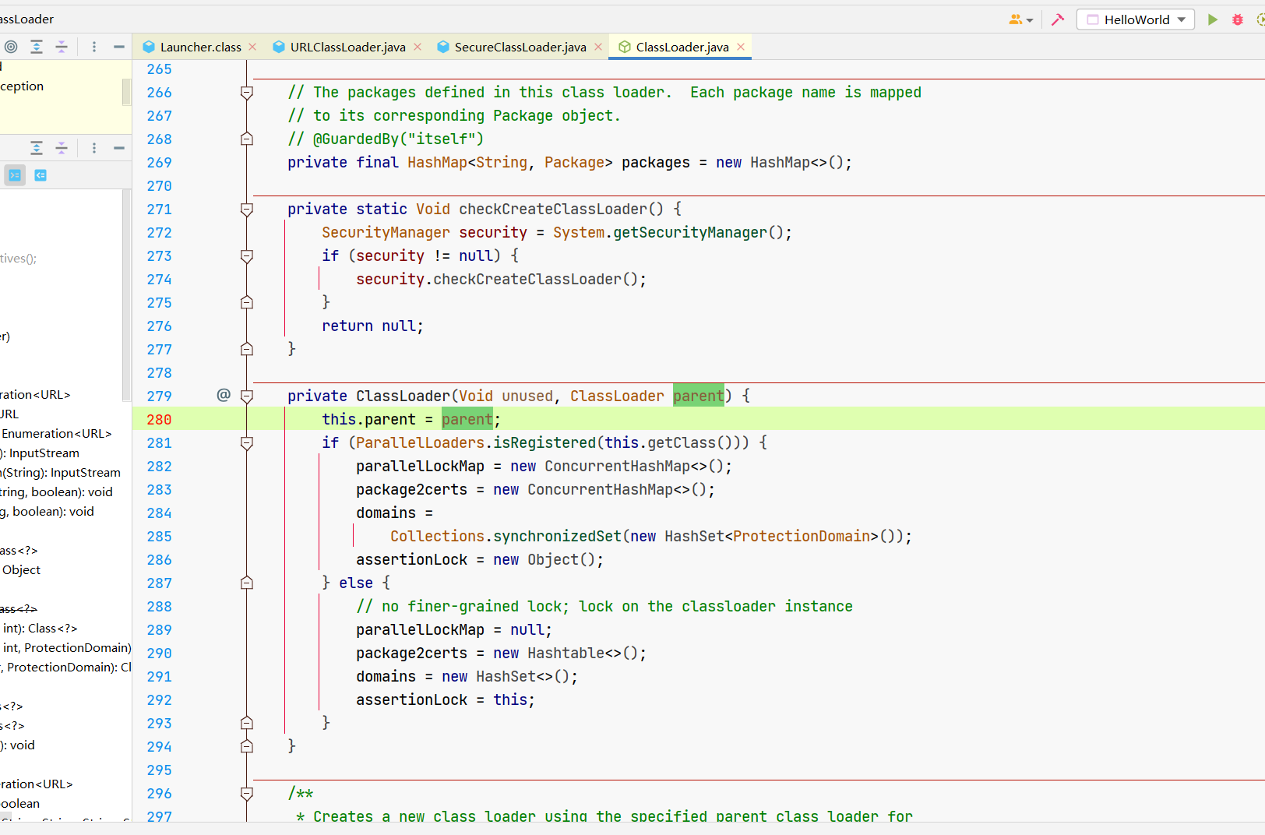
Task: Fold the else block marker at line 287
Action: pyautogui.click(x=247, y=583)
